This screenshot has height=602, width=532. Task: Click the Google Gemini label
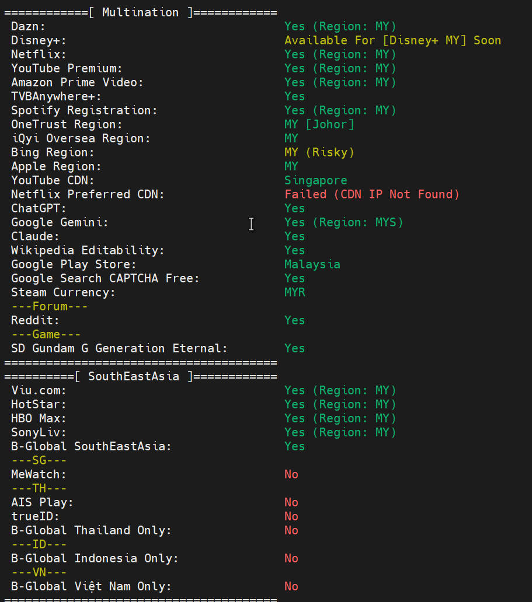click(60, 222)
